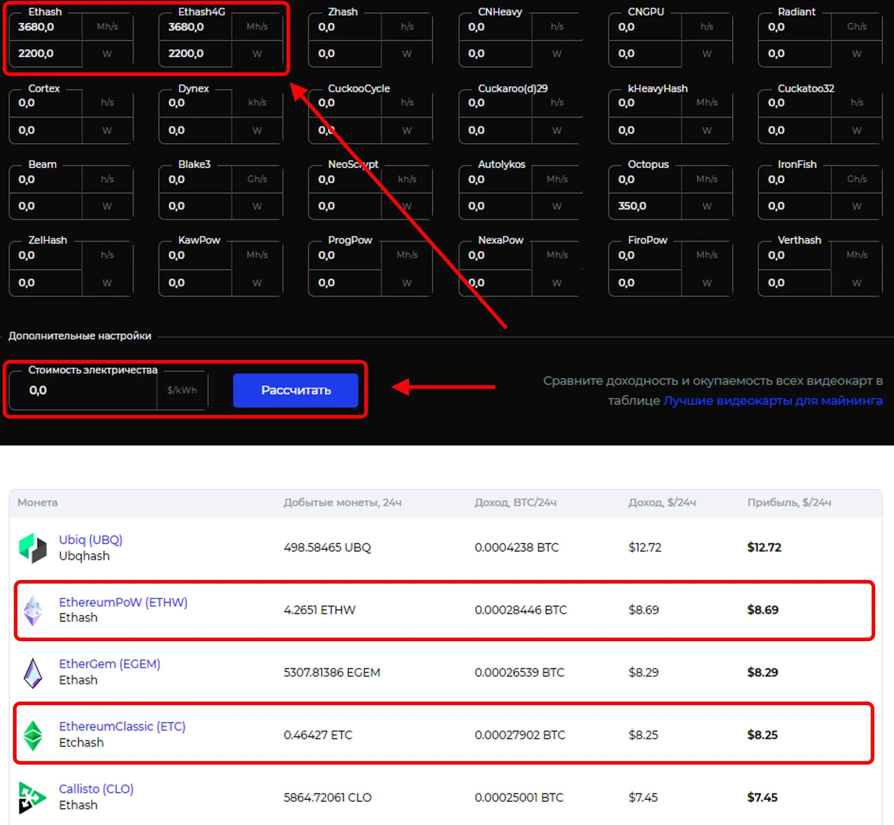Viewport: 894px width, 825px height.
Task: Focus the Ethash4G power field
Action: [x=195, y=54]
